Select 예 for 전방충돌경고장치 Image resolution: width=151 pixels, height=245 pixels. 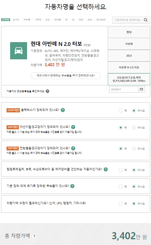pos(121,148)
